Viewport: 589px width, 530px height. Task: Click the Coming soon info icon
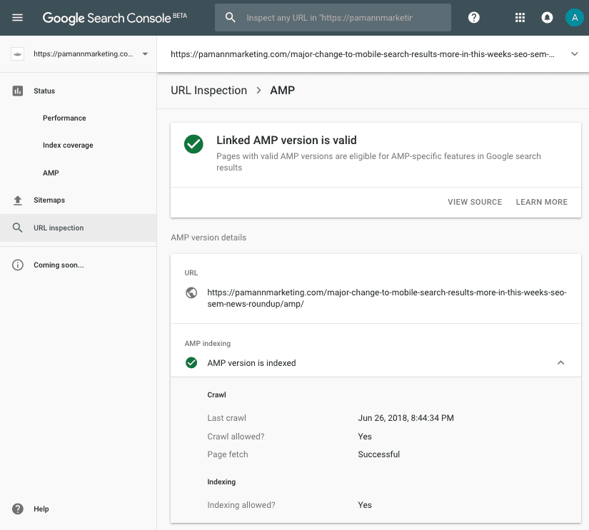(18, 265)
